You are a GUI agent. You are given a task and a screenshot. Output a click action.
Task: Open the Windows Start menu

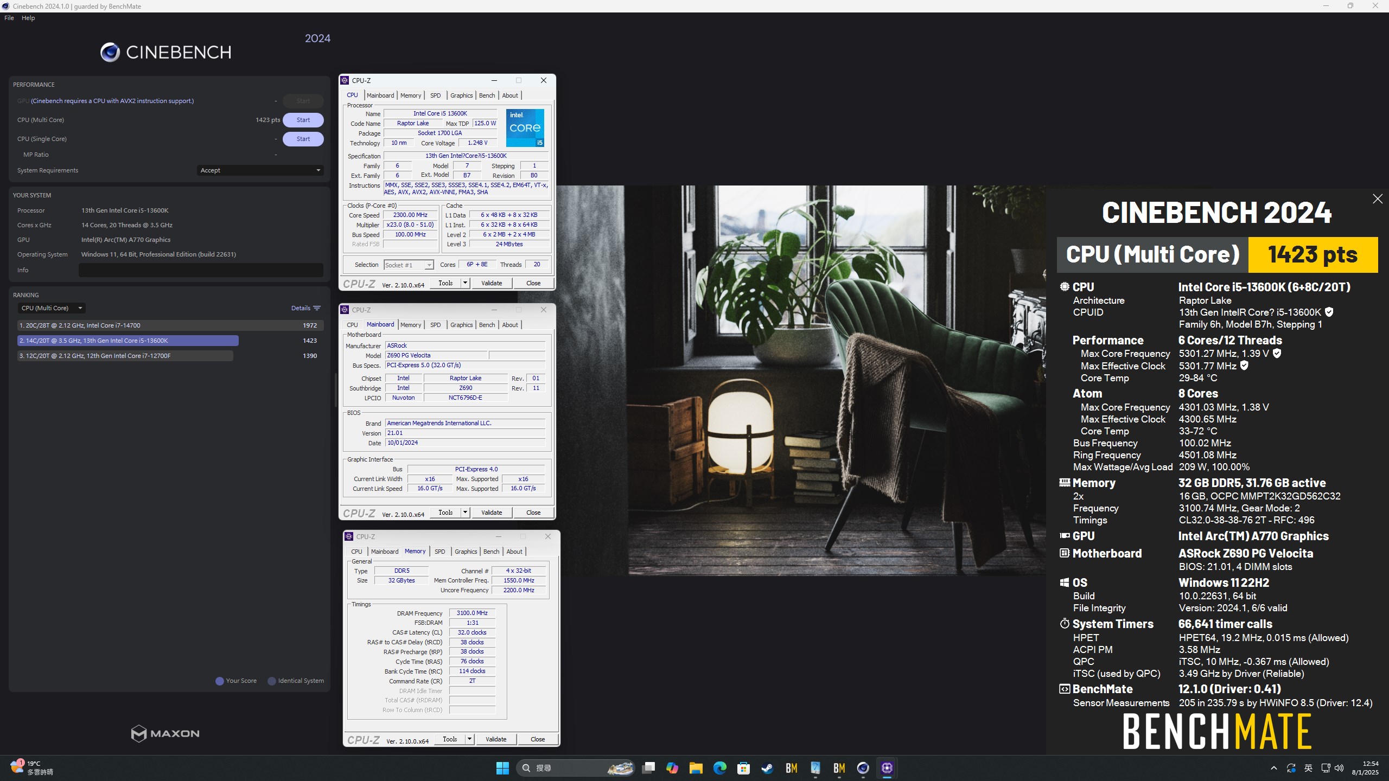pyautogui.click(x=502, y=768)
